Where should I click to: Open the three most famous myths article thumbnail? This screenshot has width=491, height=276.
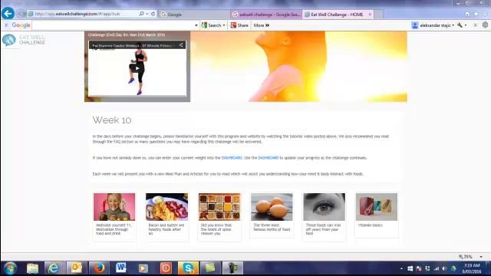(272, 207)
